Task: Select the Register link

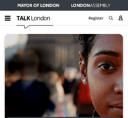Action: (96, 18)
